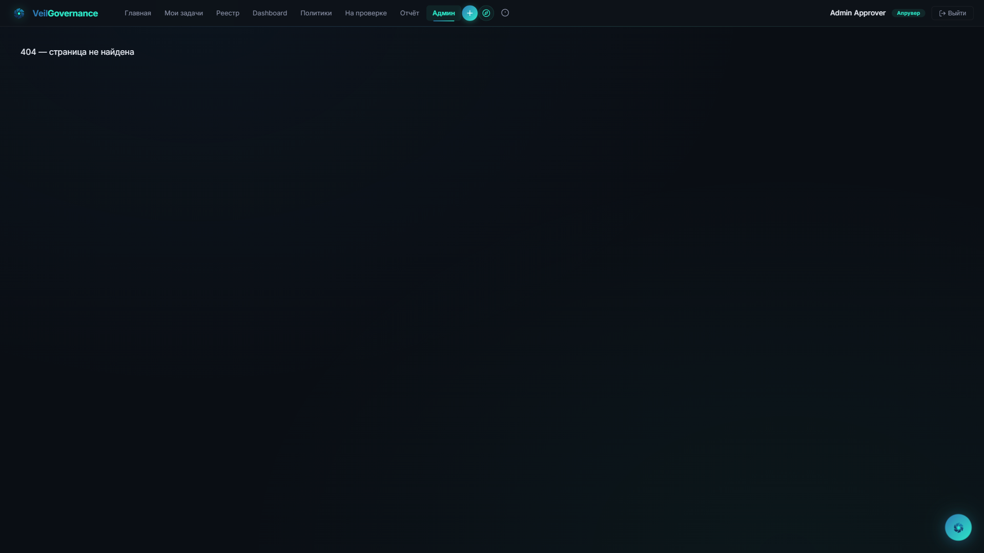The height and width of the screenshot is (553, 984).
Task: Open the compass explore icon
Action: coord(486,13)
